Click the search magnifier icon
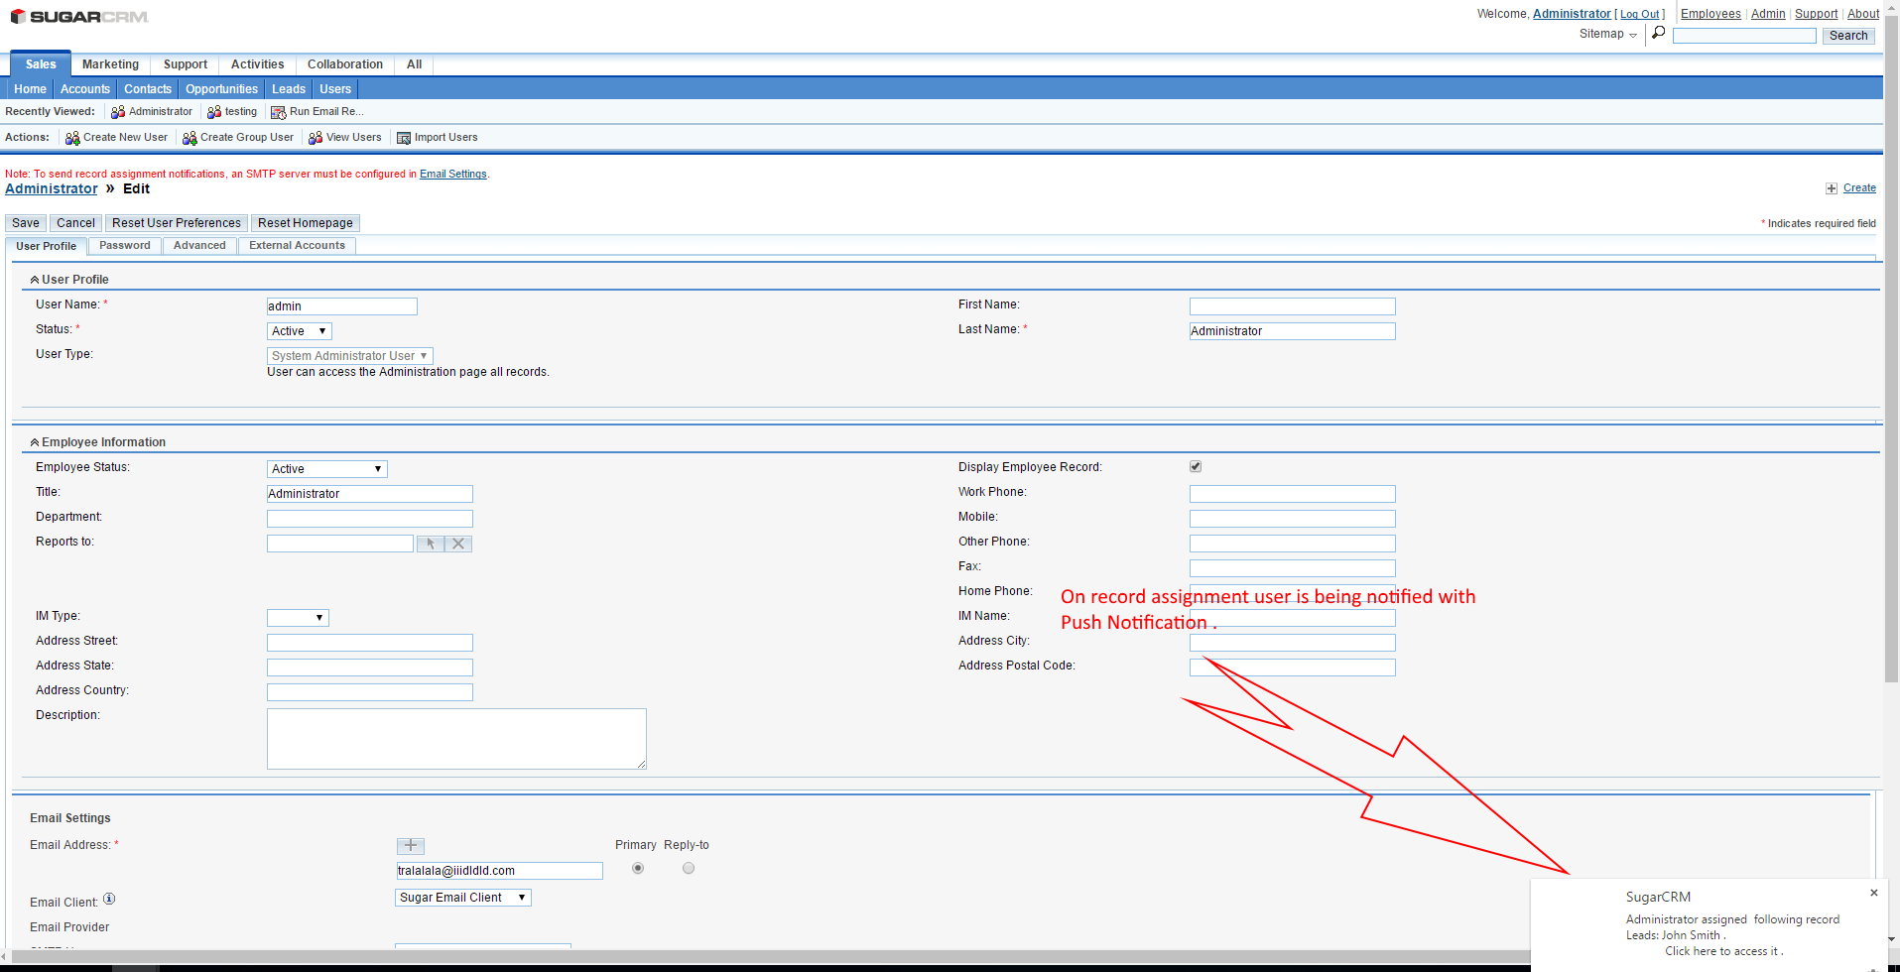The image size is (1900, 972). click(x=1658, y=33)
